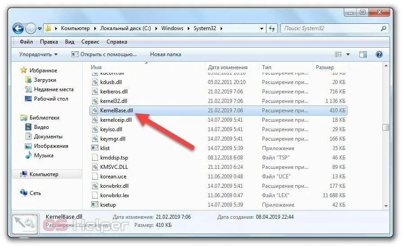This screenshot has height=248, width=404.
Task: Click the korean.uce file icon
Action: pos(95,177)
